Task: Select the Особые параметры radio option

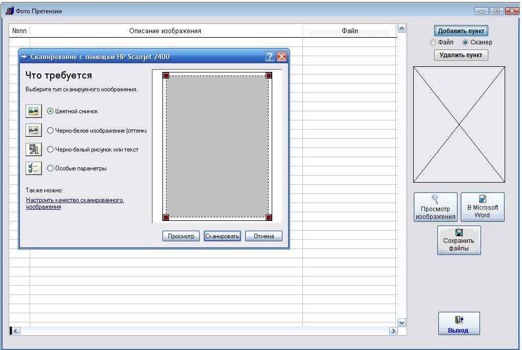Action: pyautogui.click(x=50, y=168)
